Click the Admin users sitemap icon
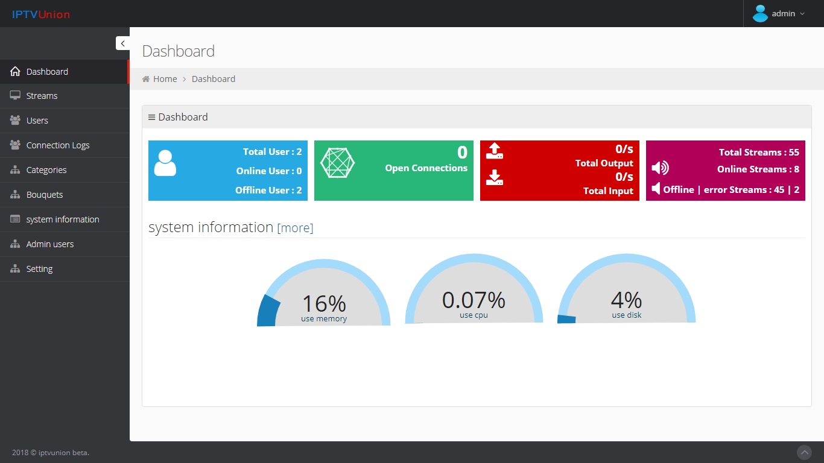Viewport: 824px width, 463px height. 15,244
